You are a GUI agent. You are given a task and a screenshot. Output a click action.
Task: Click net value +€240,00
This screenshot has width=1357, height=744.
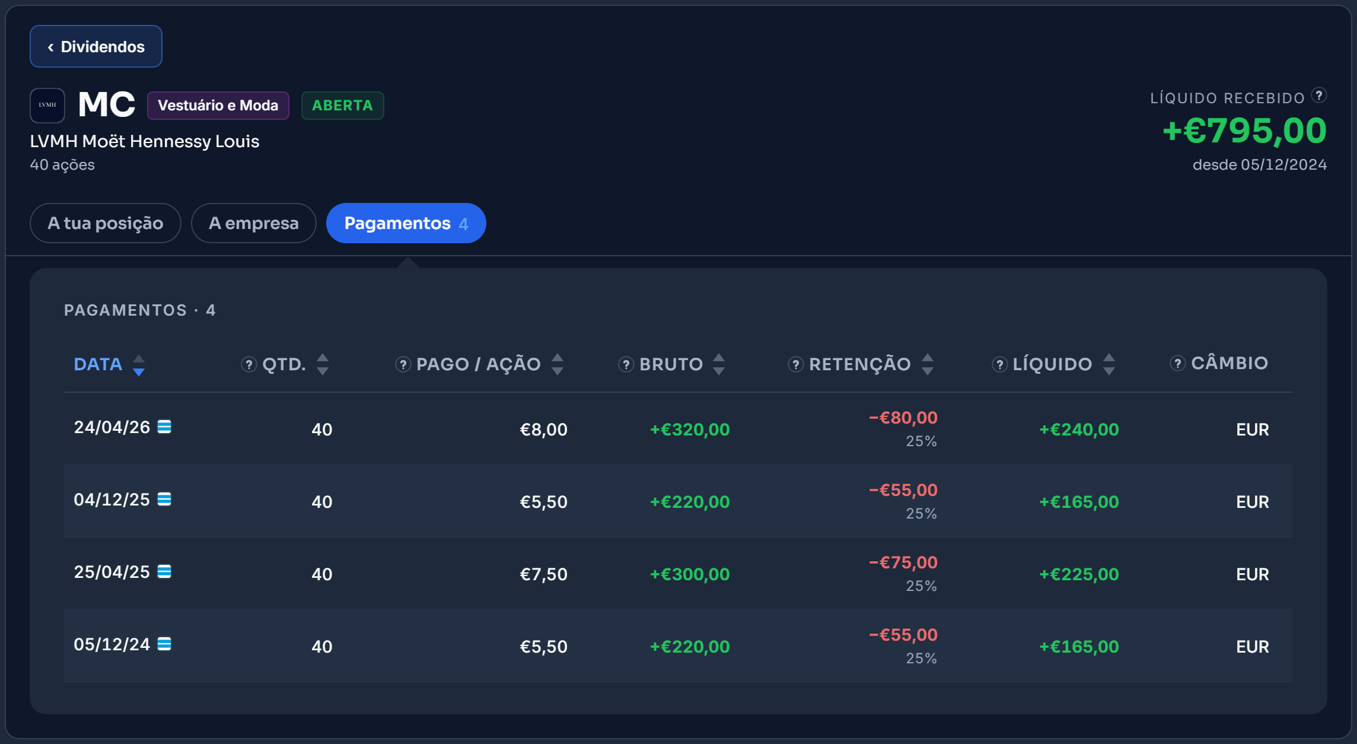tap(1079, 430)
